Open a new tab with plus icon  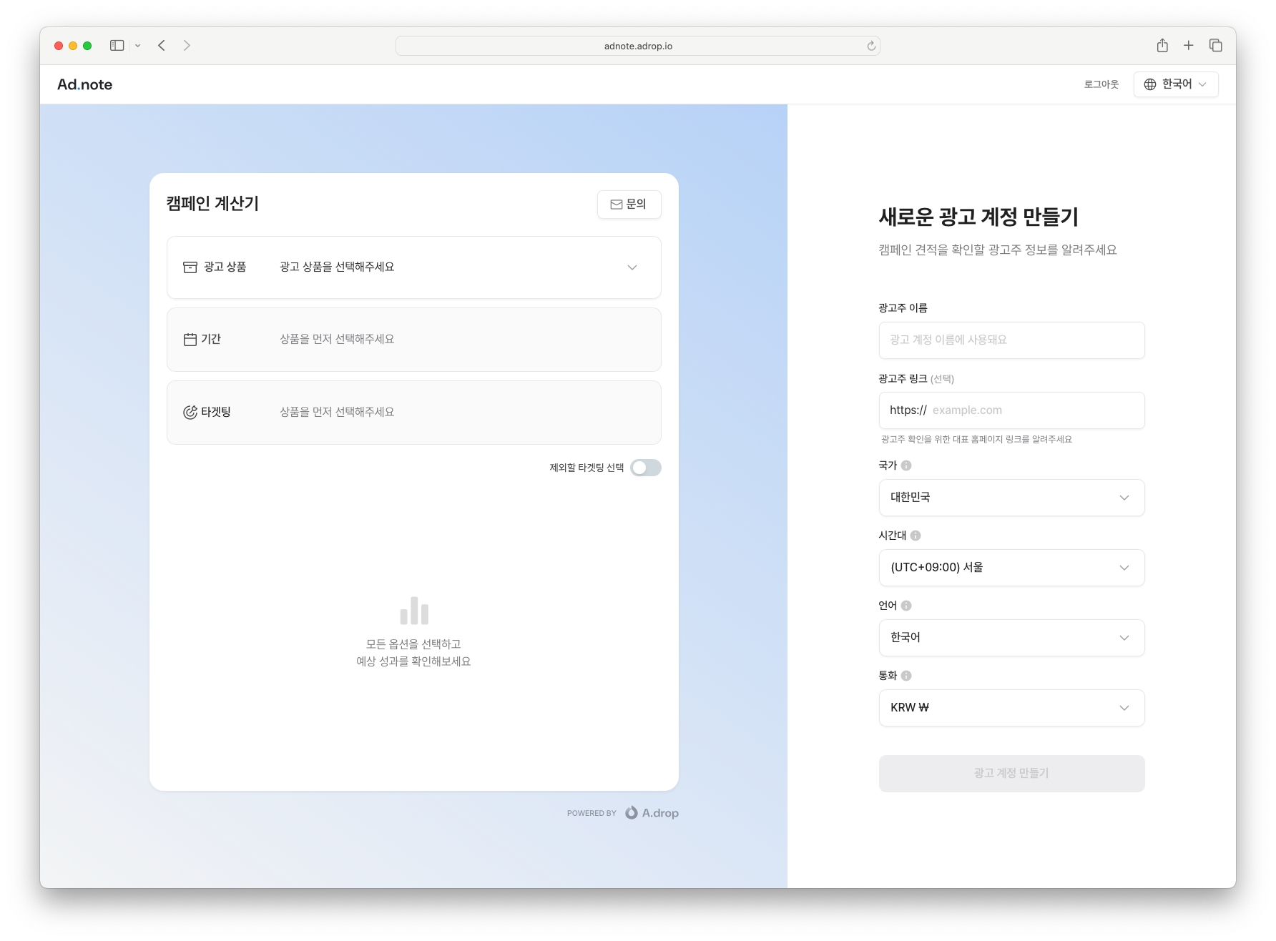point(1189,46)
